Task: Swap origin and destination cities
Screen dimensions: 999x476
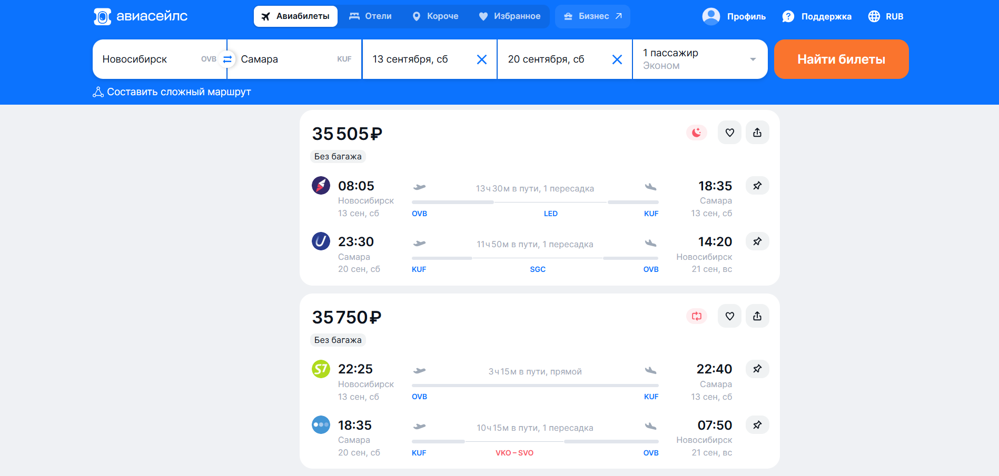Action: click(x=228, y=59)
